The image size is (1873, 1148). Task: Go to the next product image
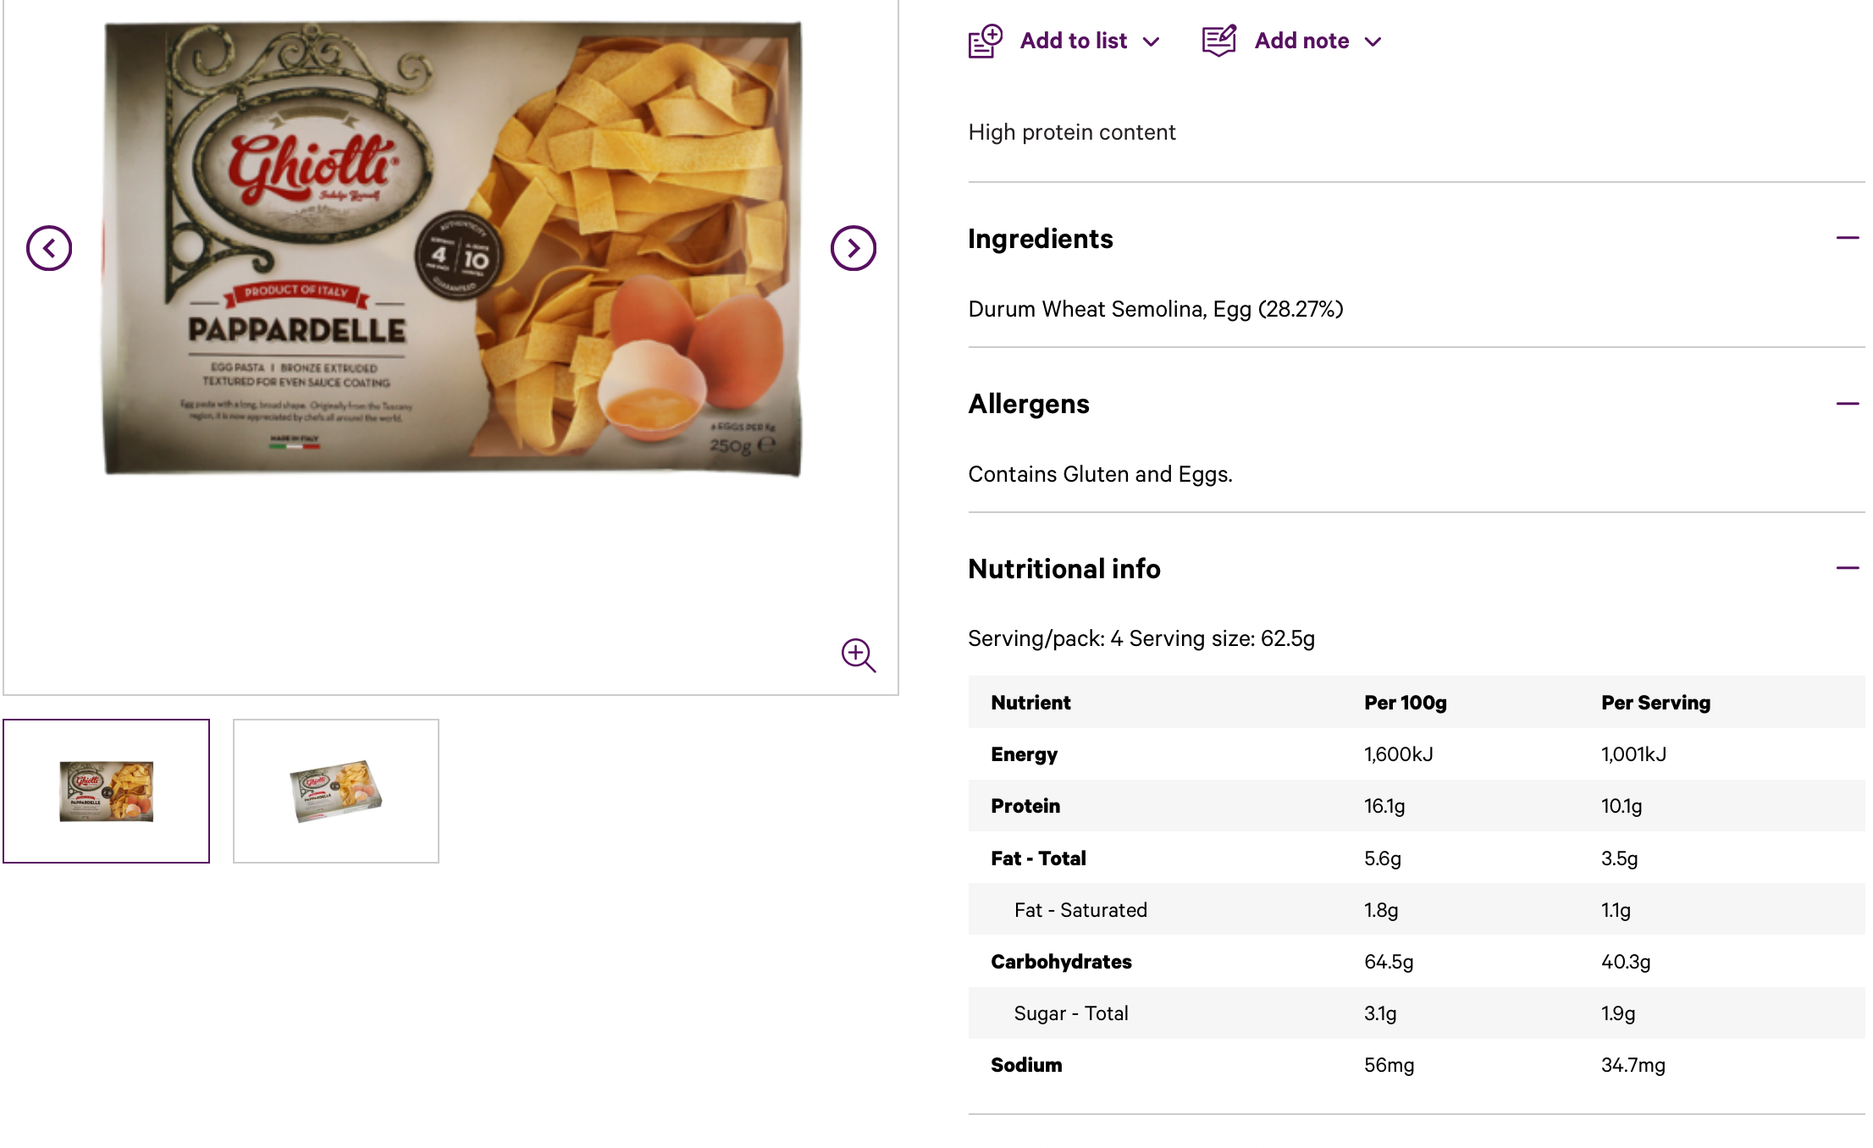pos(853,248)
